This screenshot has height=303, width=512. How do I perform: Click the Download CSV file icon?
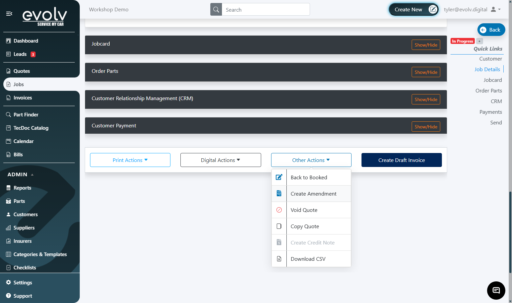[x=279, y=259]
